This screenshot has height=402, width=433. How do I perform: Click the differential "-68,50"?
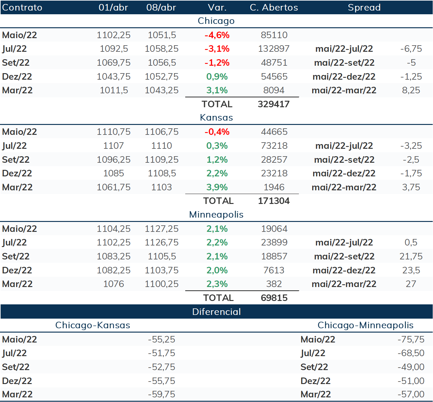(x=411, y=353)
